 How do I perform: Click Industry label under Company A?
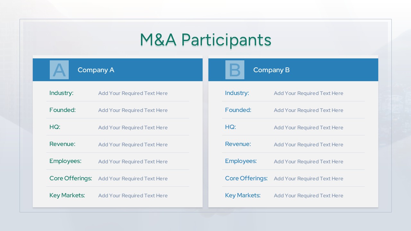[61, 93]
